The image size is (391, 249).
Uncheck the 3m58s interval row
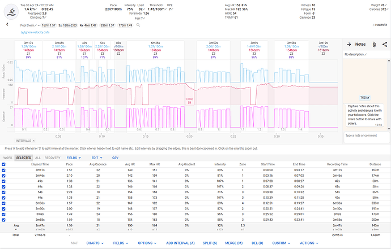(x=3, y=220)
